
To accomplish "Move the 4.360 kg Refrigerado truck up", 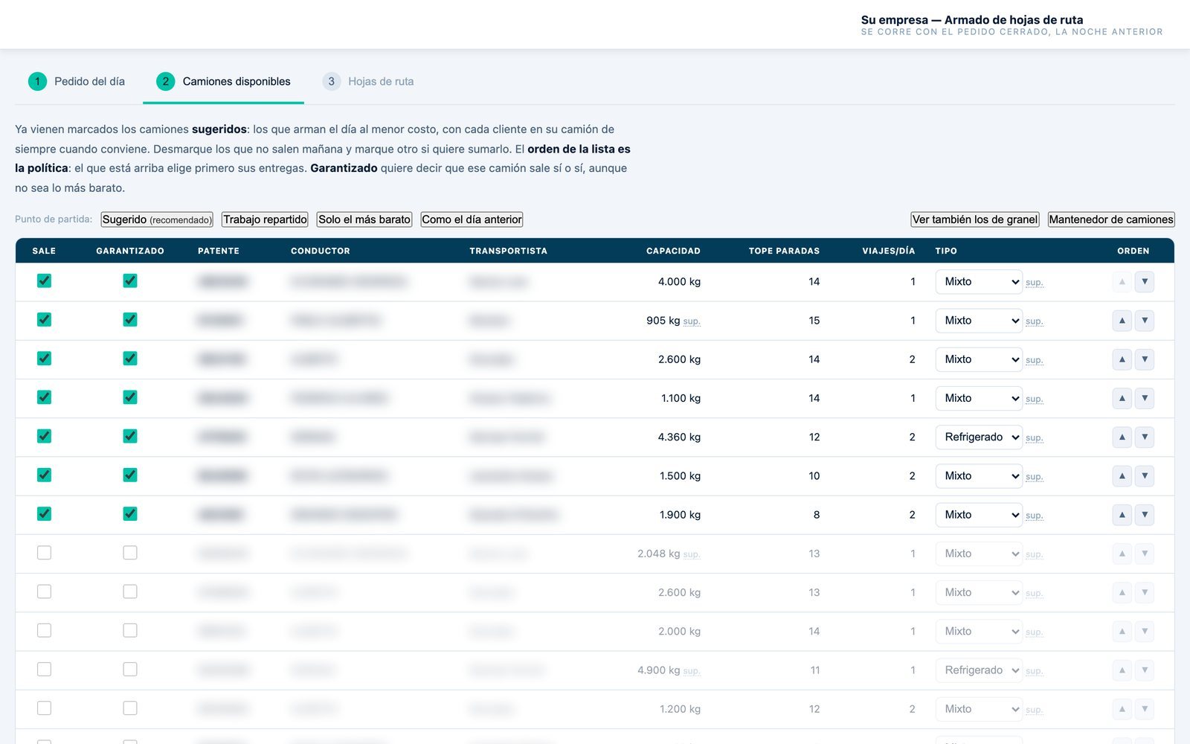I will 1122,437.
